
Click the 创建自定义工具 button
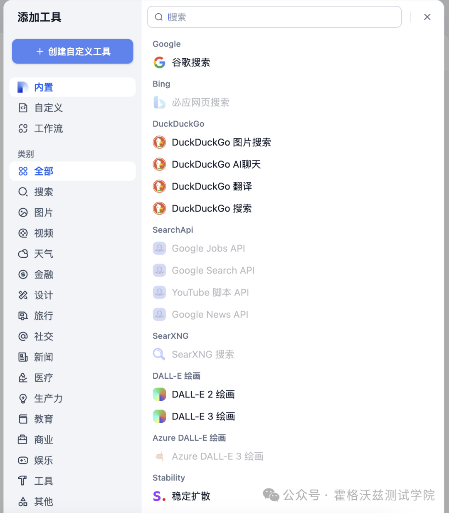[72, 51]
